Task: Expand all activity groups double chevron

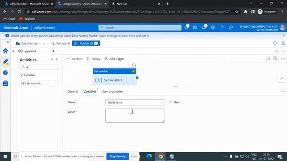Action: 52,59
